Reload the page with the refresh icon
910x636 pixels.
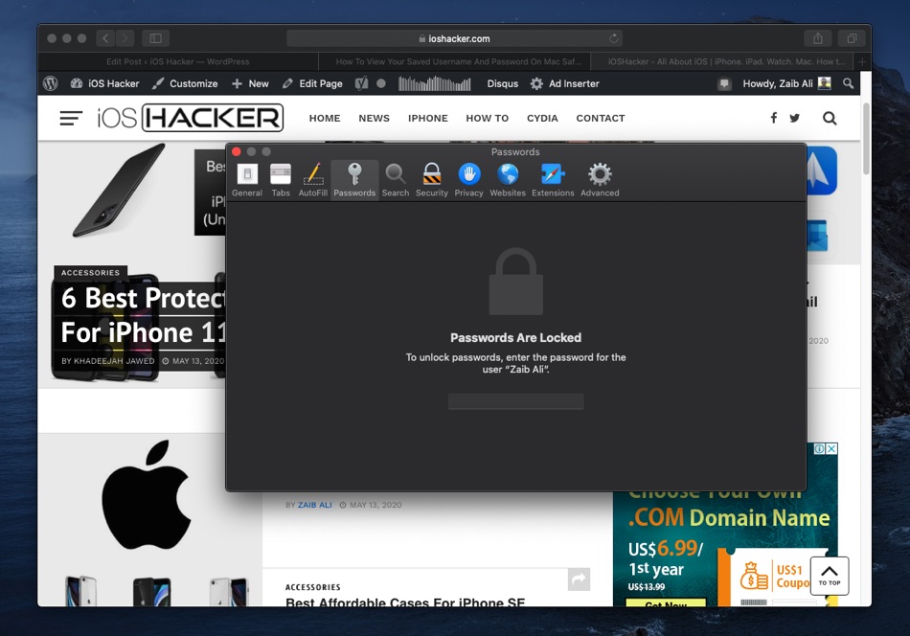pyautogui.click(x=613, y=38)
